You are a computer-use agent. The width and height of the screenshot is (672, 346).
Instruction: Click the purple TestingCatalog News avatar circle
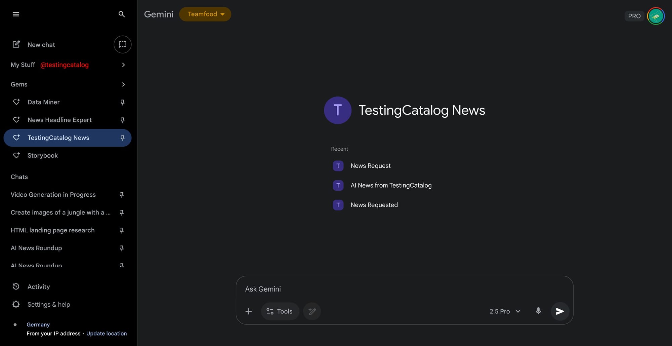click(x=338, y=110)
